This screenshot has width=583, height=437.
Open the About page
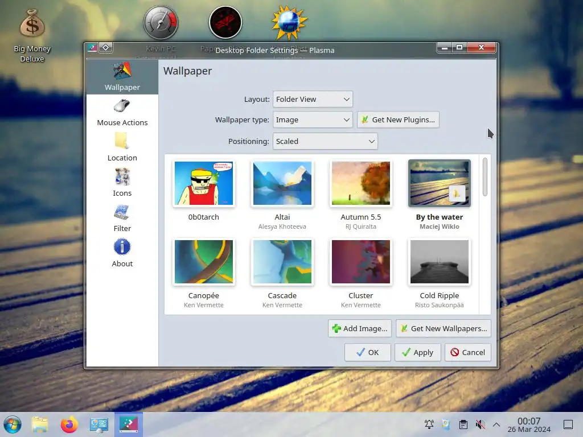(x=122, y=254)
